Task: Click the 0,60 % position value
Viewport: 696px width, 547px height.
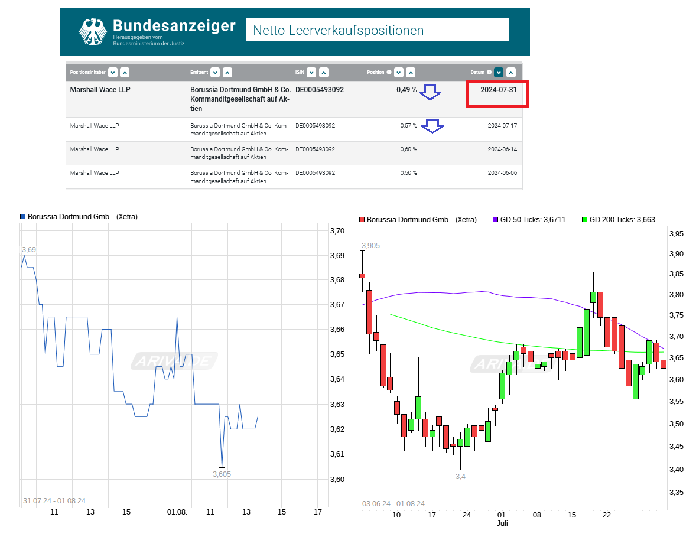Action: click(408, 149)
